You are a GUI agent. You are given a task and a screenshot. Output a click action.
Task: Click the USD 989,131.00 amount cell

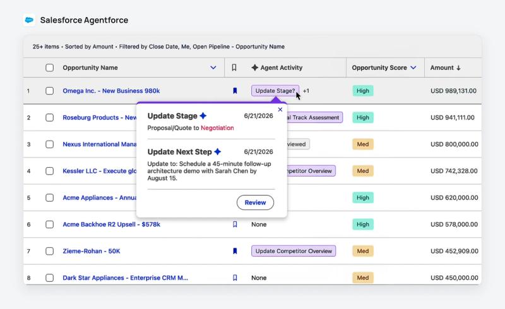[453, 91]
